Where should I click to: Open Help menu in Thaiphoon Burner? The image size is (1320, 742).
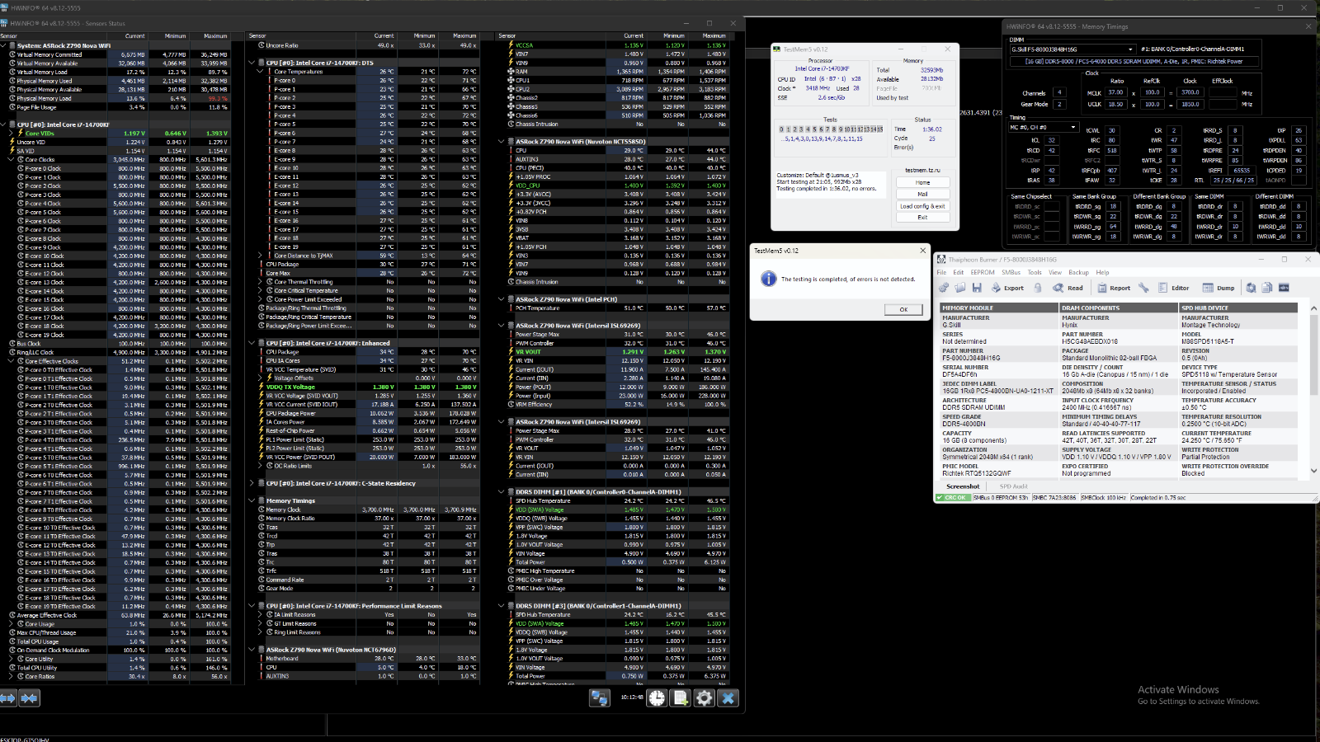(1102, 272)
